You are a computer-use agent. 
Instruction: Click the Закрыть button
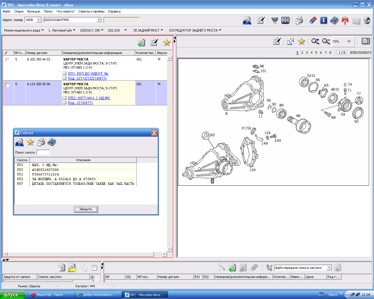[x=86, y=209]
